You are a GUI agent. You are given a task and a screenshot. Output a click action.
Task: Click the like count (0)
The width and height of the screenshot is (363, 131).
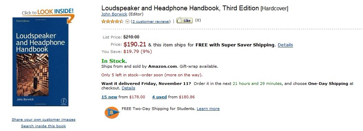[198, 20]
